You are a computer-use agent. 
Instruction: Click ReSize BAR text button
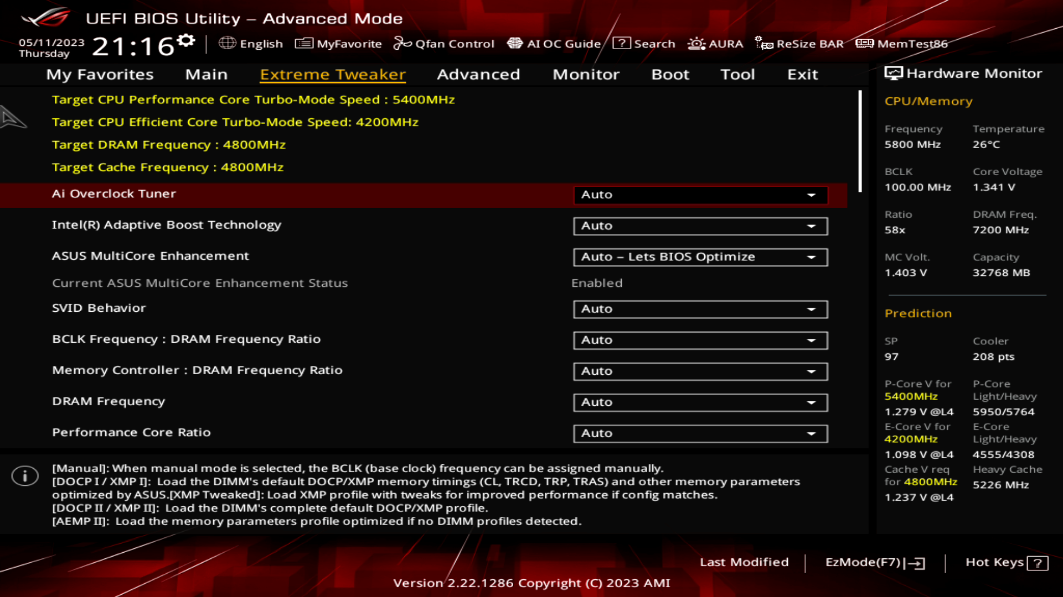[810, 44]
